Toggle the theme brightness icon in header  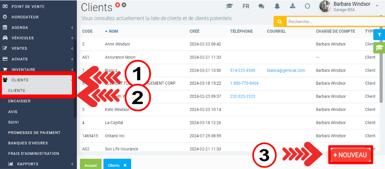click(307, 6)
